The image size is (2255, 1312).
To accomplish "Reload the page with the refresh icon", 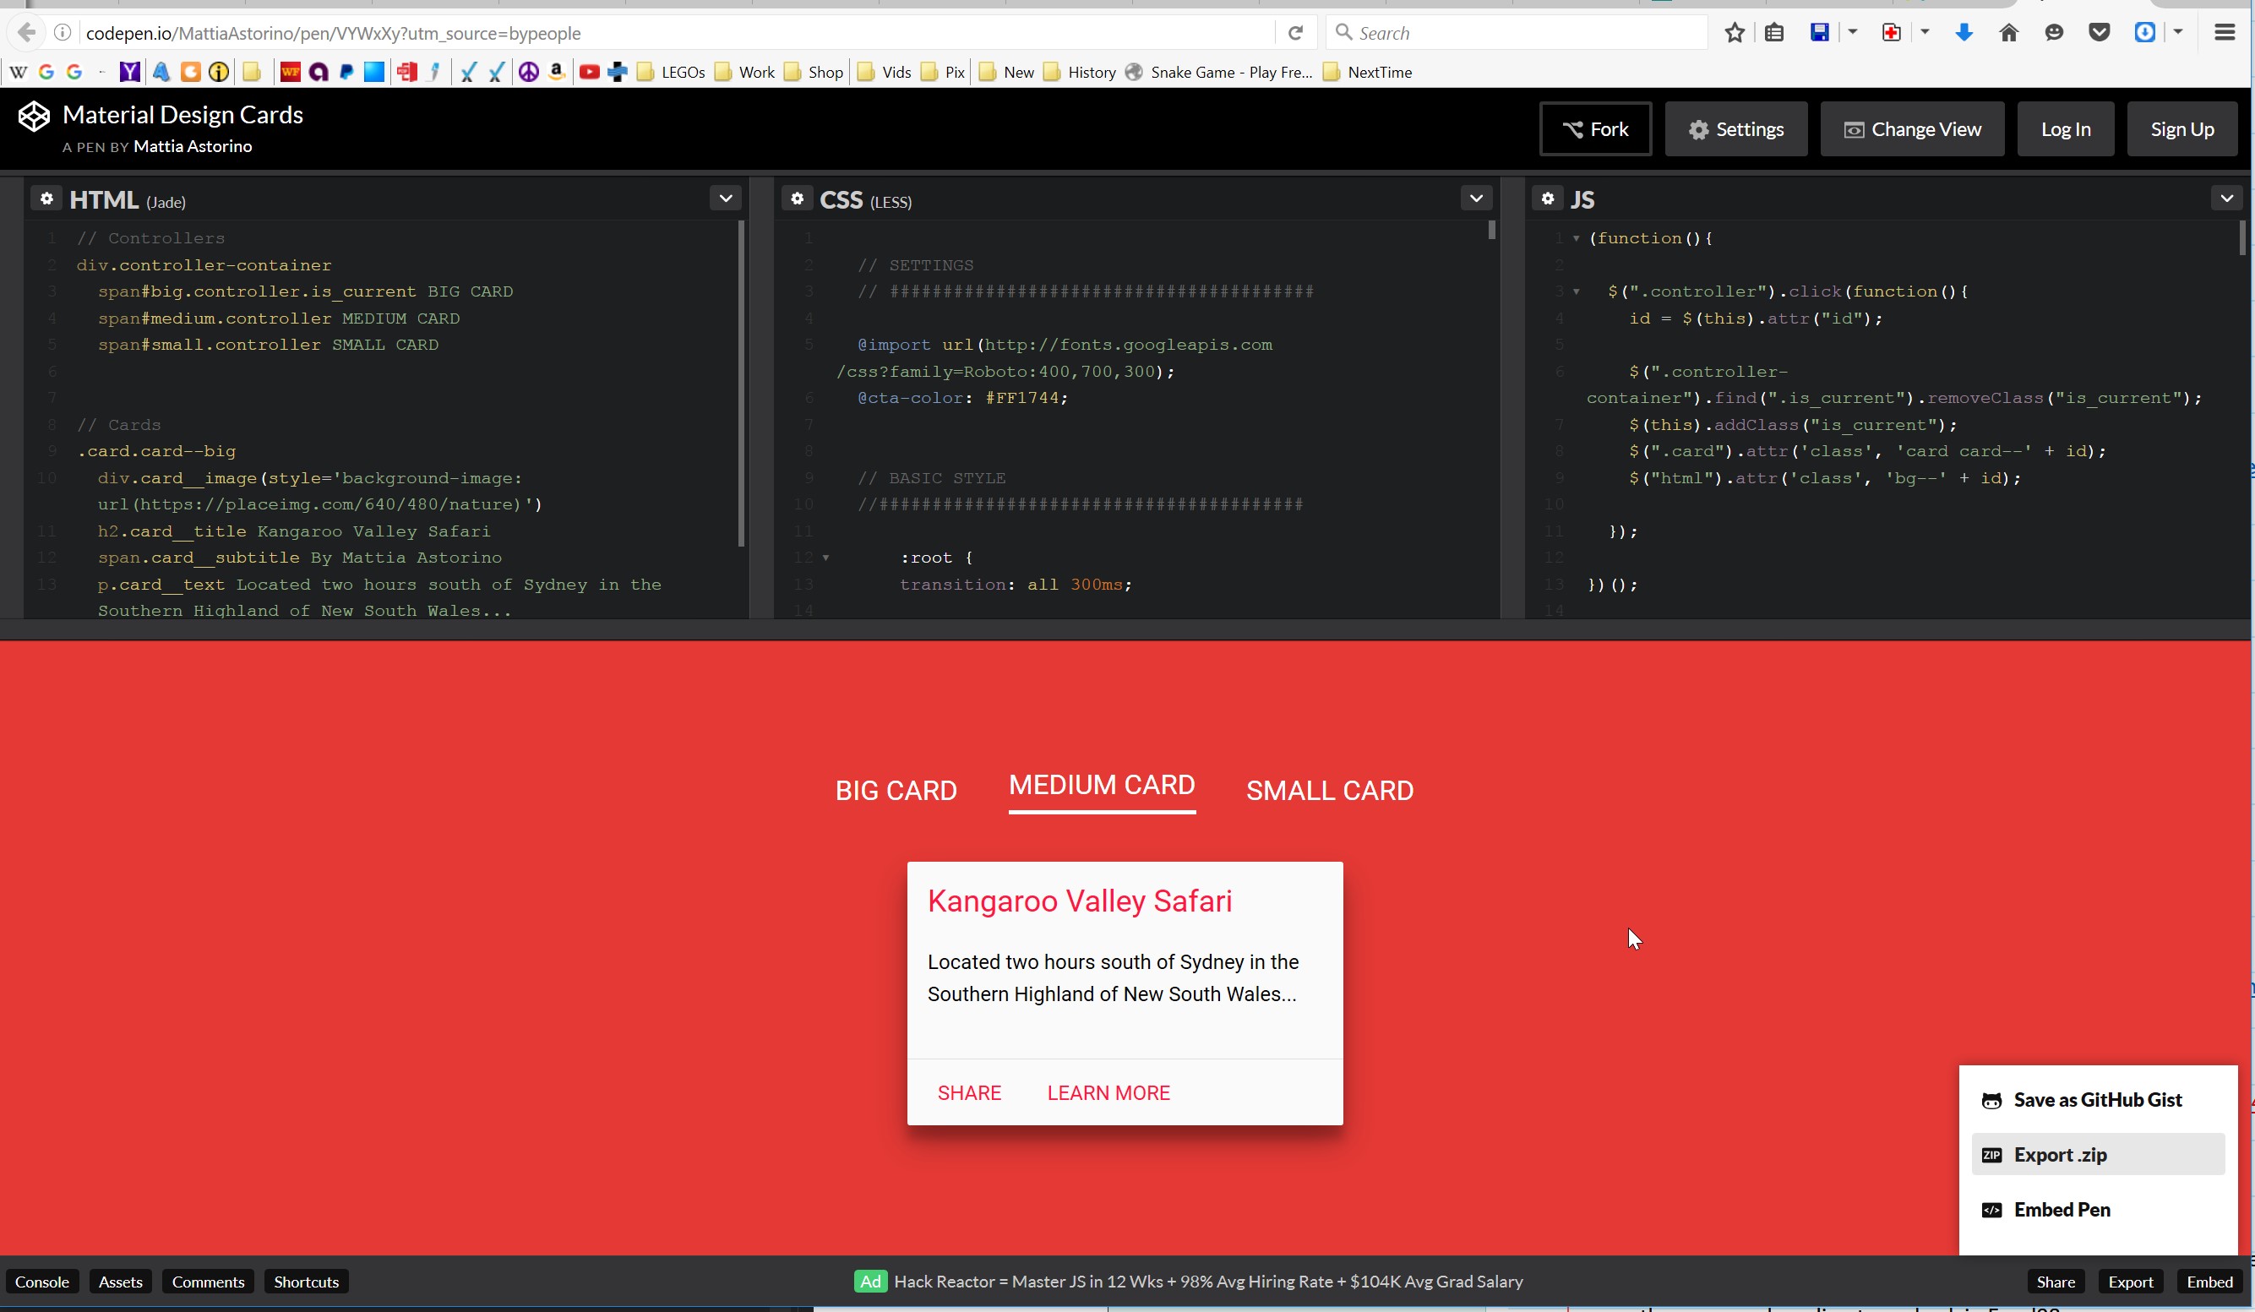I will [x=1295, y=33].
